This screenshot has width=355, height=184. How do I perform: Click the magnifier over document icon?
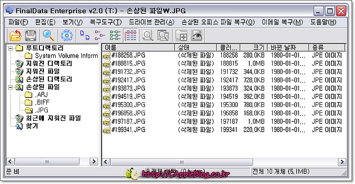[x=163, y=36]
